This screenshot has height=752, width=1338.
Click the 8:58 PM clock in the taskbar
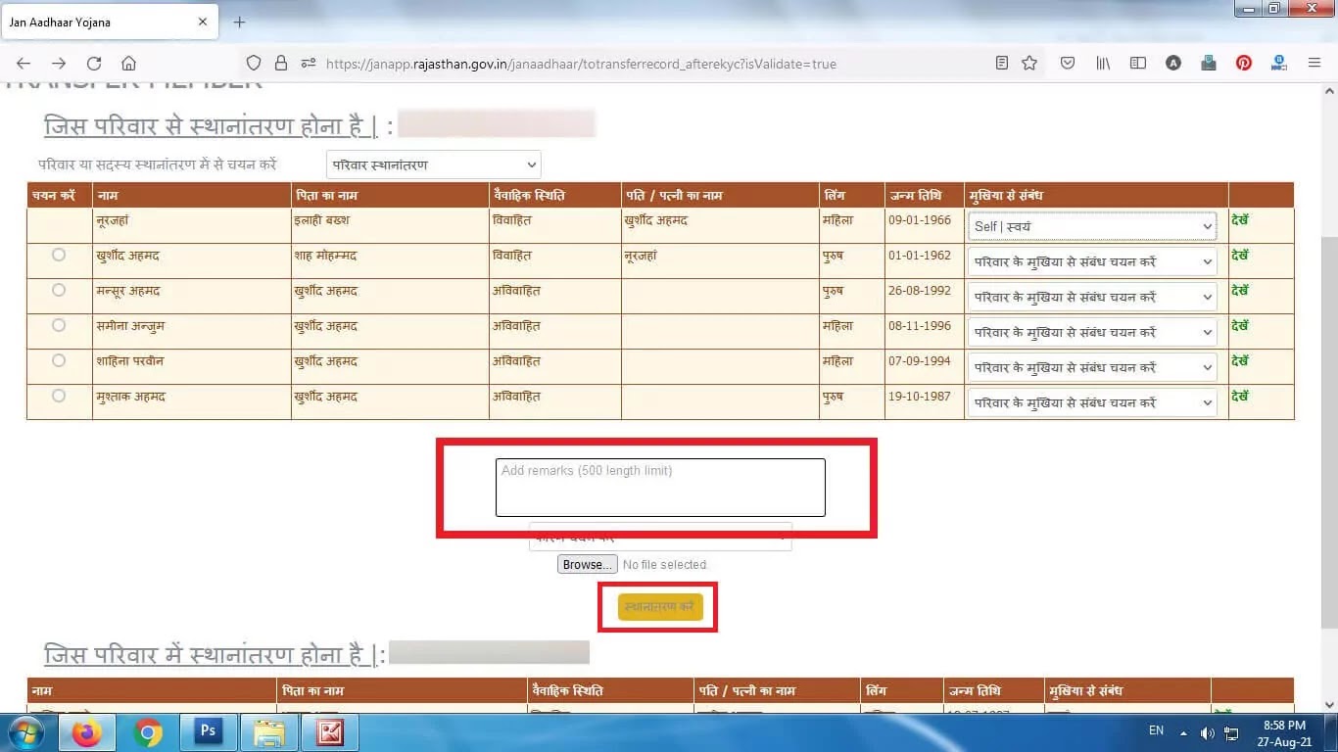pyautogui.click(x=1284, y=726)
